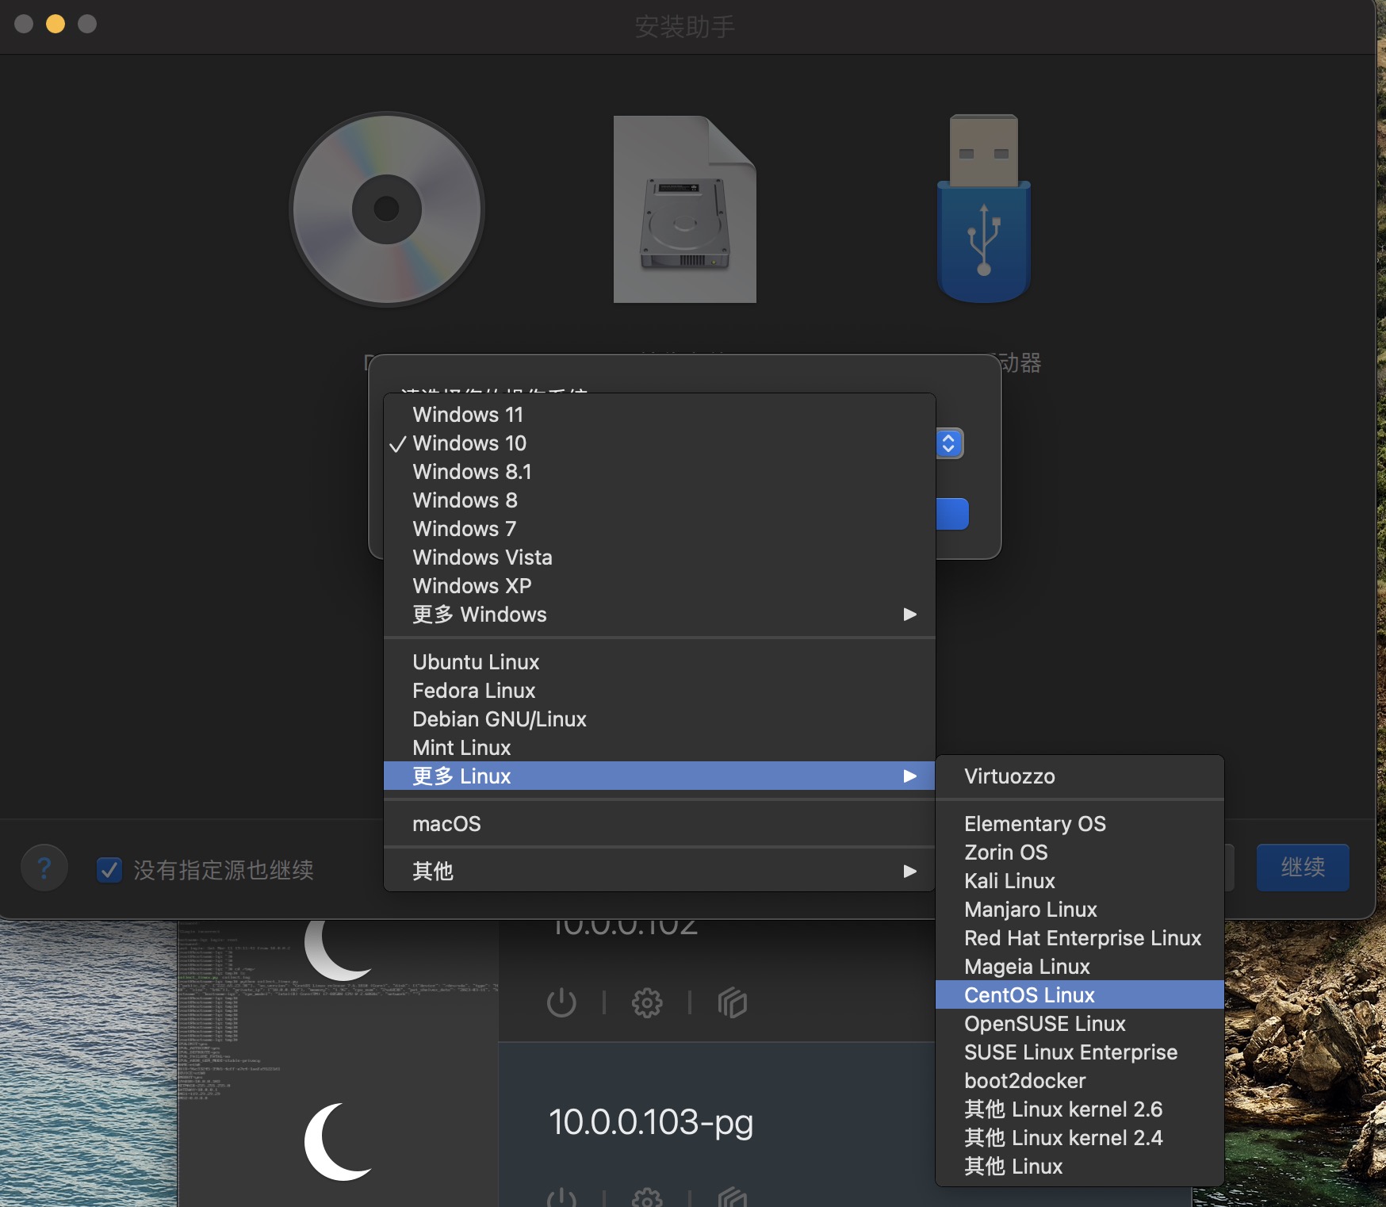Viewport: 1386px width, 1207px height.
Task: Select the checked Windows 10 entry
Action: click(660, 443)
